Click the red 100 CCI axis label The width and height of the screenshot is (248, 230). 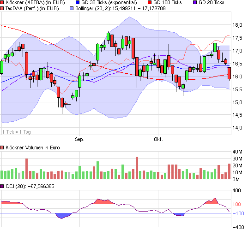click(236, 204)
